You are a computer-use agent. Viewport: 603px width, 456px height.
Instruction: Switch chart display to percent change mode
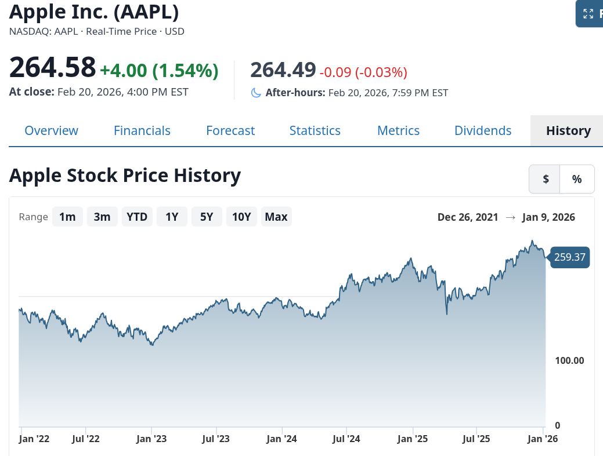[x=577, y=179]
